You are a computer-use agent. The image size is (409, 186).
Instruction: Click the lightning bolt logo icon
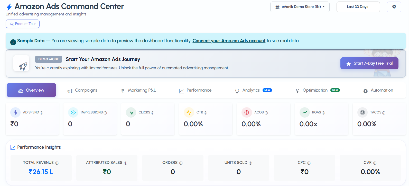tap(9, 7)
